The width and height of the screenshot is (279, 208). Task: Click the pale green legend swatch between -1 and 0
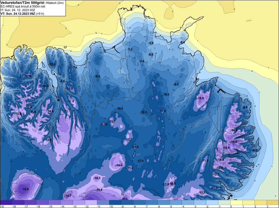(224, 202)
